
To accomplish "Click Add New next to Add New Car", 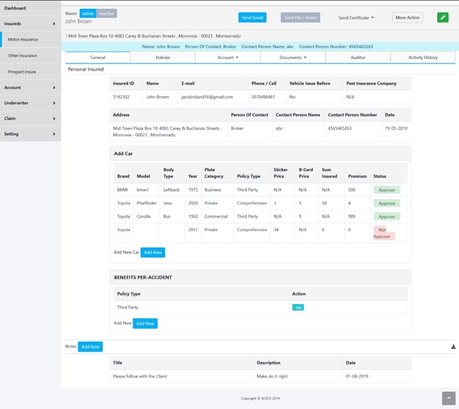I will (x=153, y=252).
